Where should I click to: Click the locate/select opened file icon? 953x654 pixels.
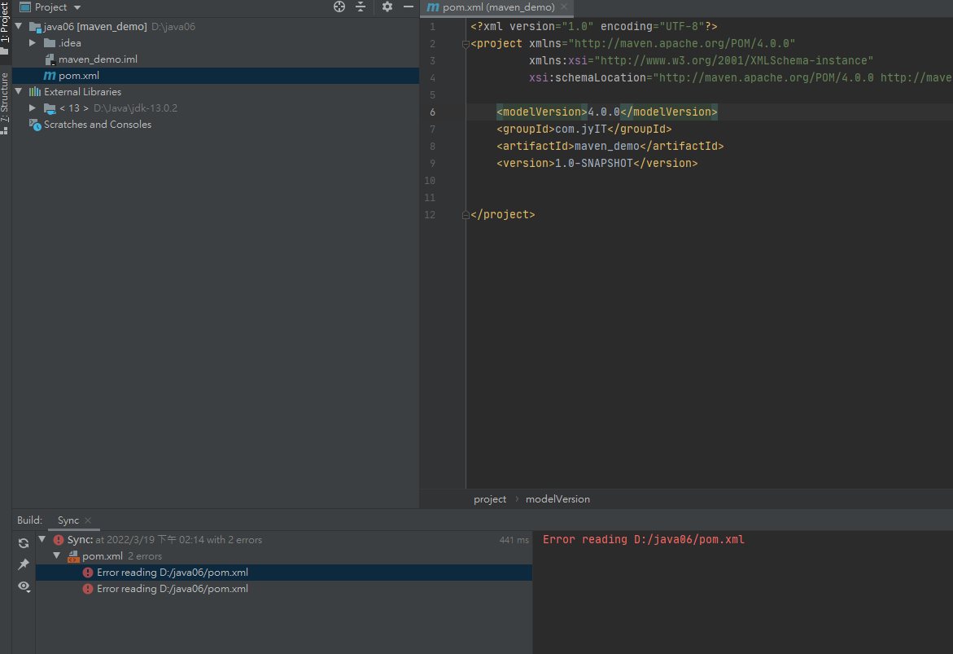[x=339, y=7]
